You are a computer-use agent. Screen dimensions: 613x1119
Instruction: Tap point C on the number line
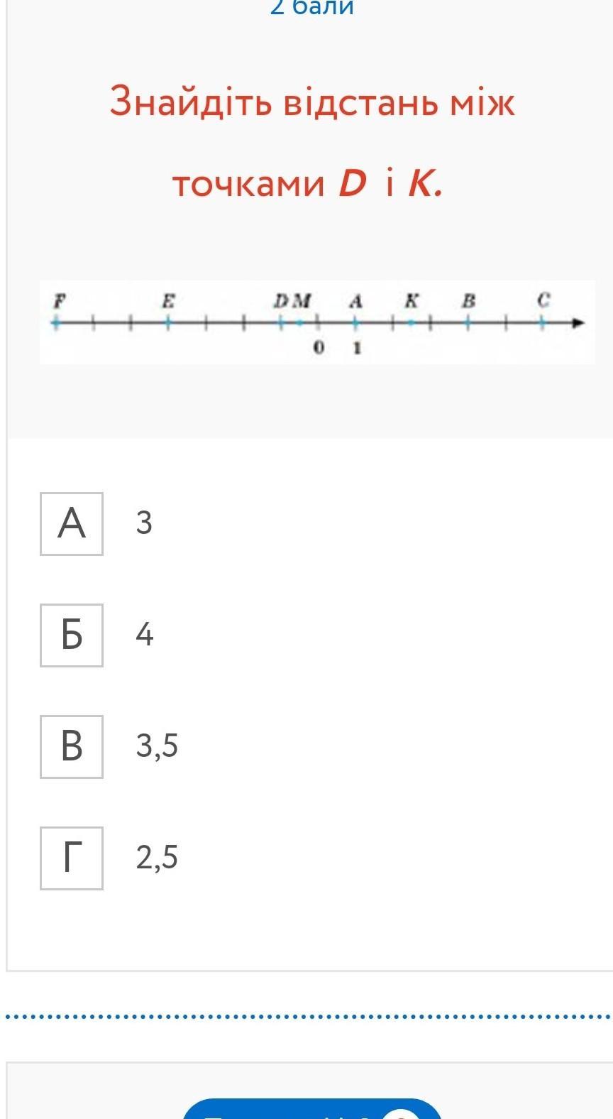pyautogui.click(x=543, y=323)
